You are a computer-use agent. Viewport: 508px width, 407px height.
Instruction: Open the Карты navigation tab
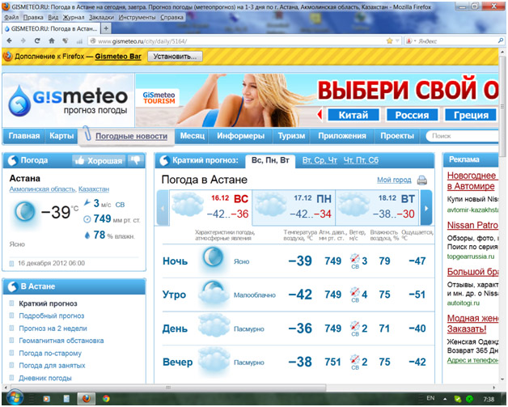coord(61,136)
